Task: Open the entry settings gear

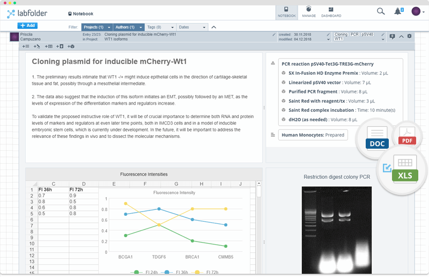Action: pyautogui.click(x=409, y=36)
